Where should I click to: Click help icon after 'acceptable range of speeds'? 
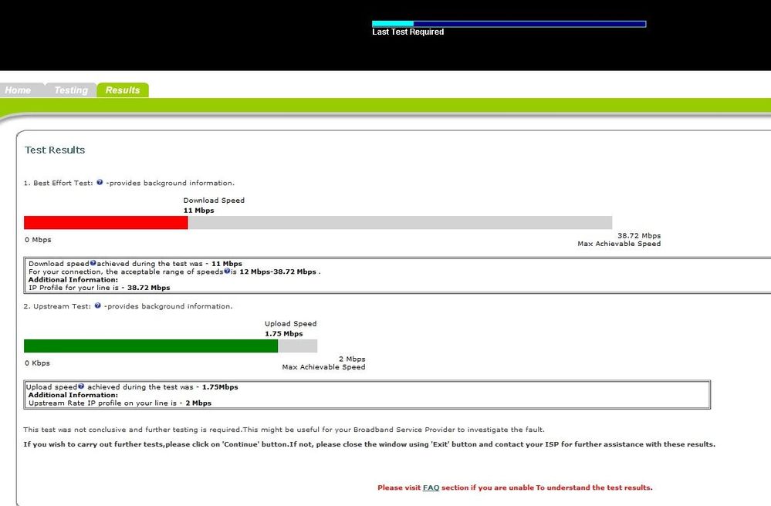click(227, 271)
